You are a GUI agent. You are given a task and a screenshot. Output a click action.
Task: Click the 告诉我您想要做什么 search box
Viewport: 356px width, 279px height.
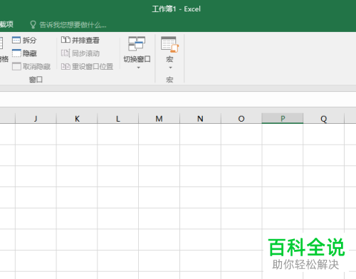(x=73, y=25)
